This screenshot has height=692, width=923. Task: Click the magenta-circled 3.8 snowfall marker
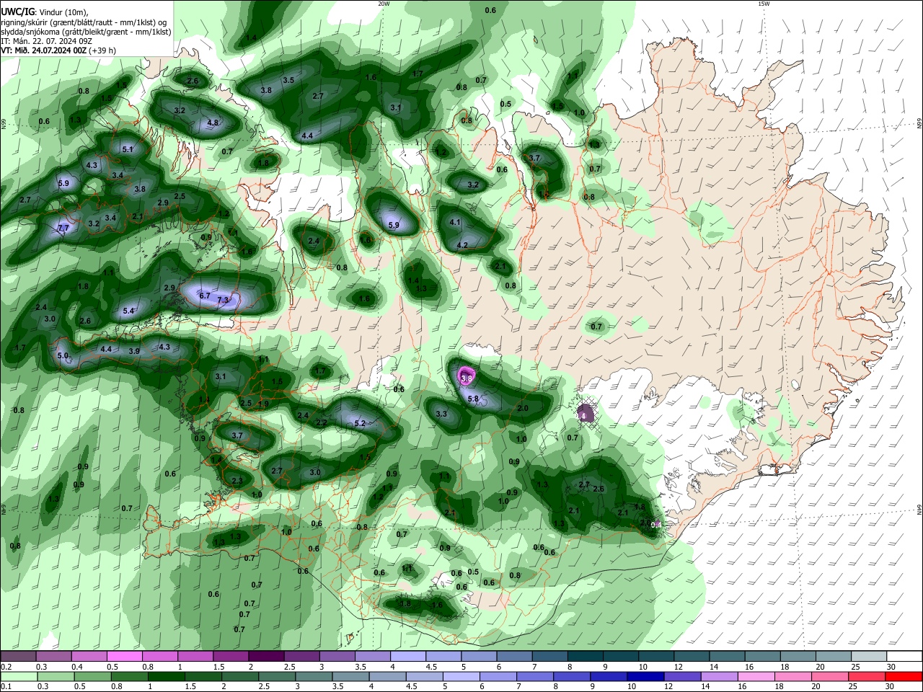(467, 377)
